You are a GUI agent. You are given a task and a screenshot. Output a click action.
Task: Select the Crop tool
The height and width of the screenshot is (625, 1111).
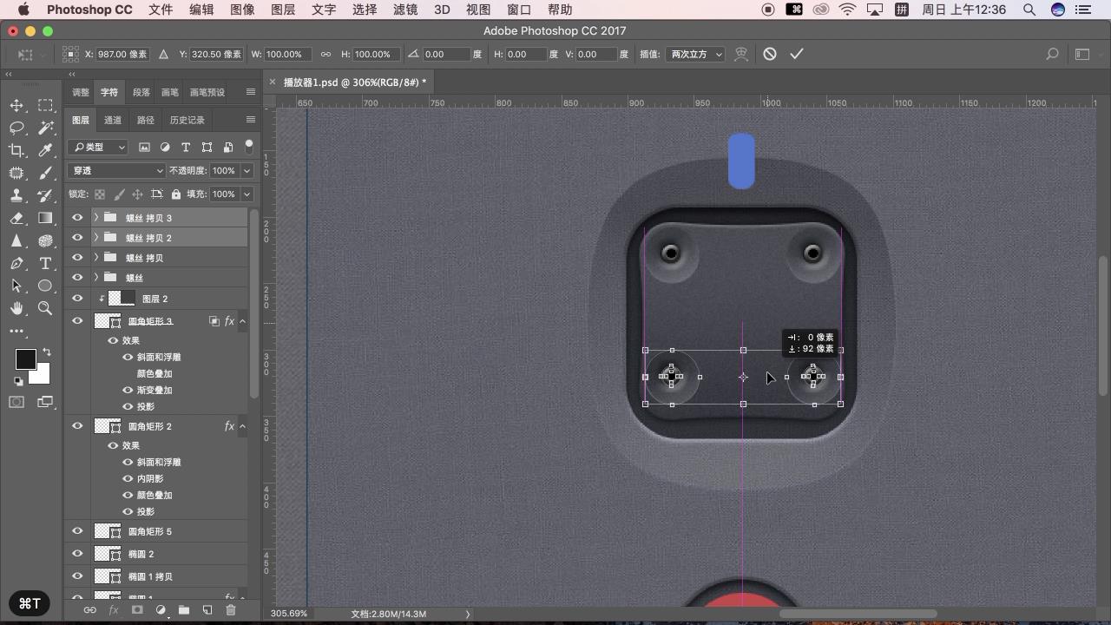pyautogui.click(x=16, y=150)
